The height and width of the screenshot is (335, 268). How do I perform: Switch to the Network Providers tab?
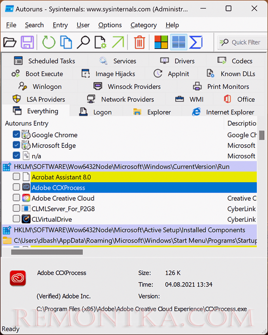point(121,99)
